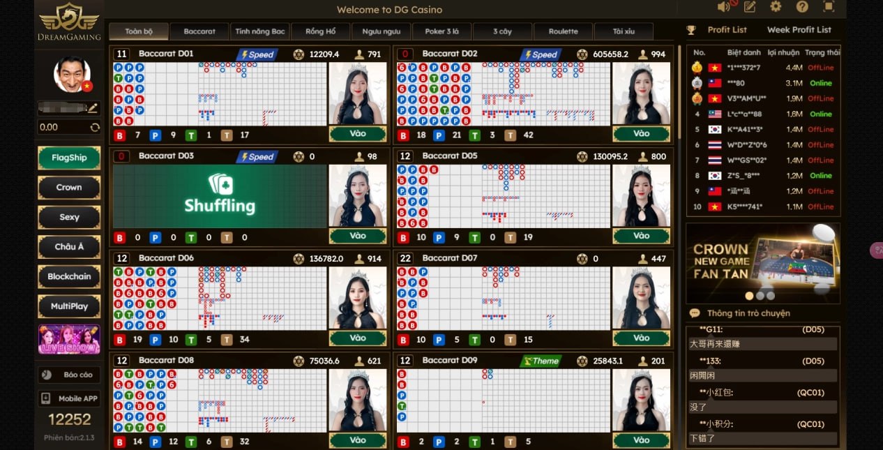The image size is (883, 450).
Task: Click the chip icon beside 12209.4
Action: pyautogui.click(x=299, y=54)
